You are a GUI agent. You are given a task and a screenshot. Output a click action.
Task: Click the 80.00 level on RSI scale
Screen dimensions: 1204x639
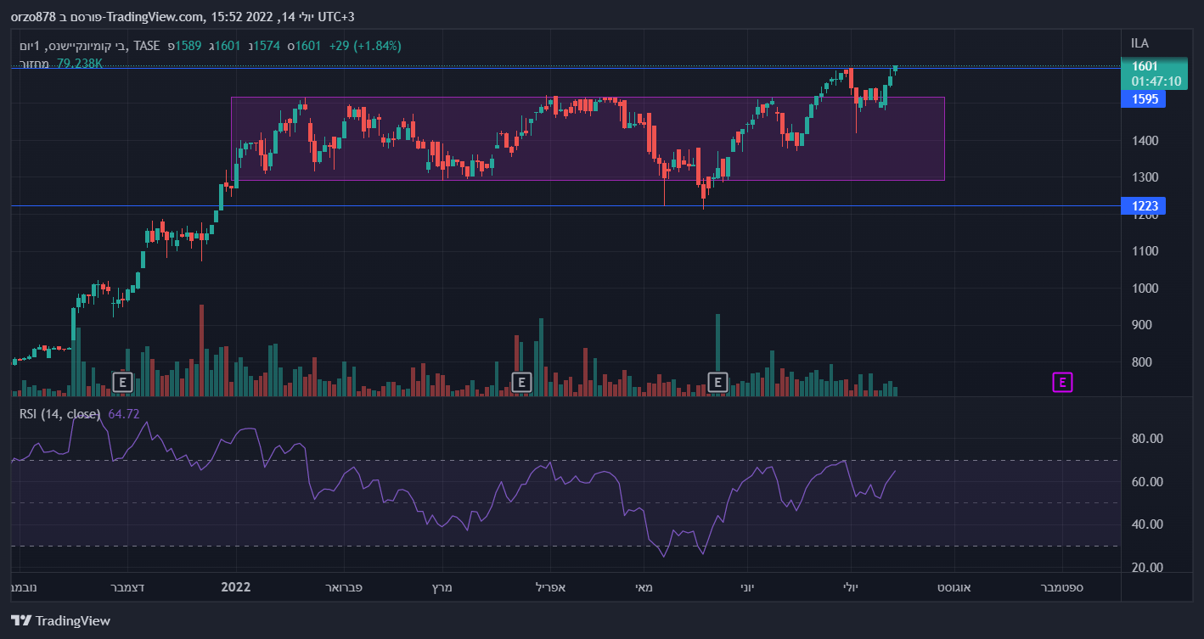pyautogui.click(x=1145, y=439)
